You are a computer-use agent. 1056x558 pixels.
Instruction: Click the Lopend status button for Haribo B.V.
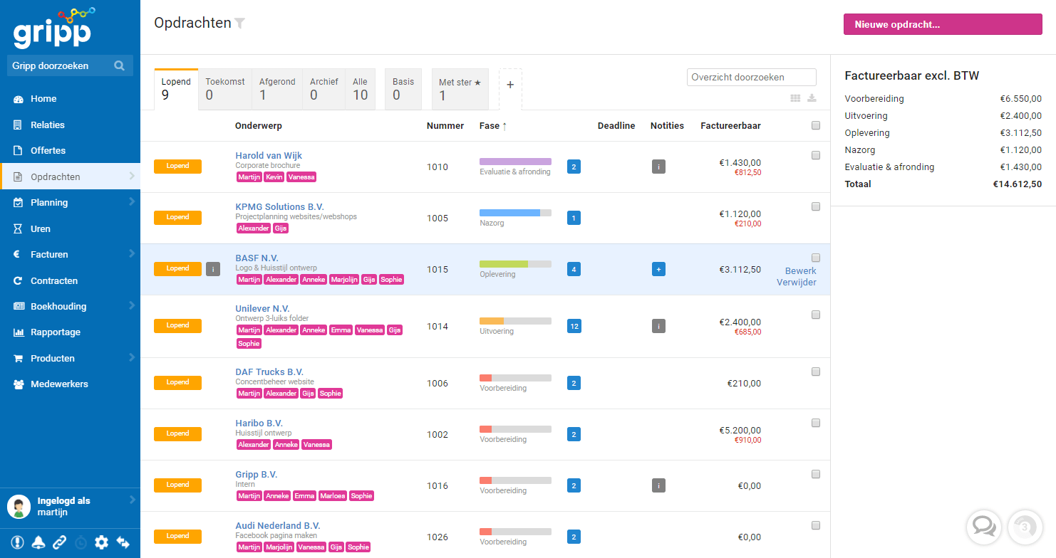tap(177, 434)
